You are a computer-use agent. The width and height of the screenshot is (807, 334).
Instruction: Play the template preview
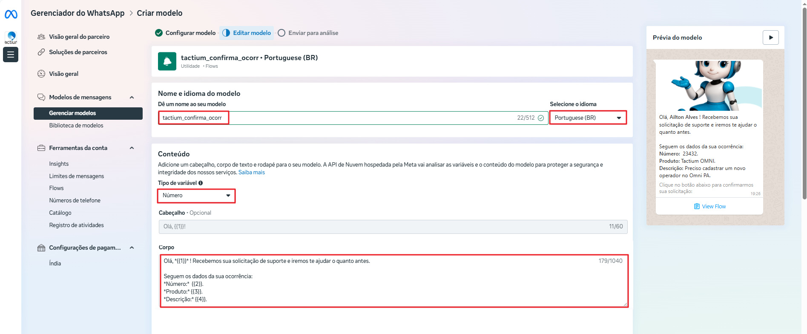click(x=770, y=37)
